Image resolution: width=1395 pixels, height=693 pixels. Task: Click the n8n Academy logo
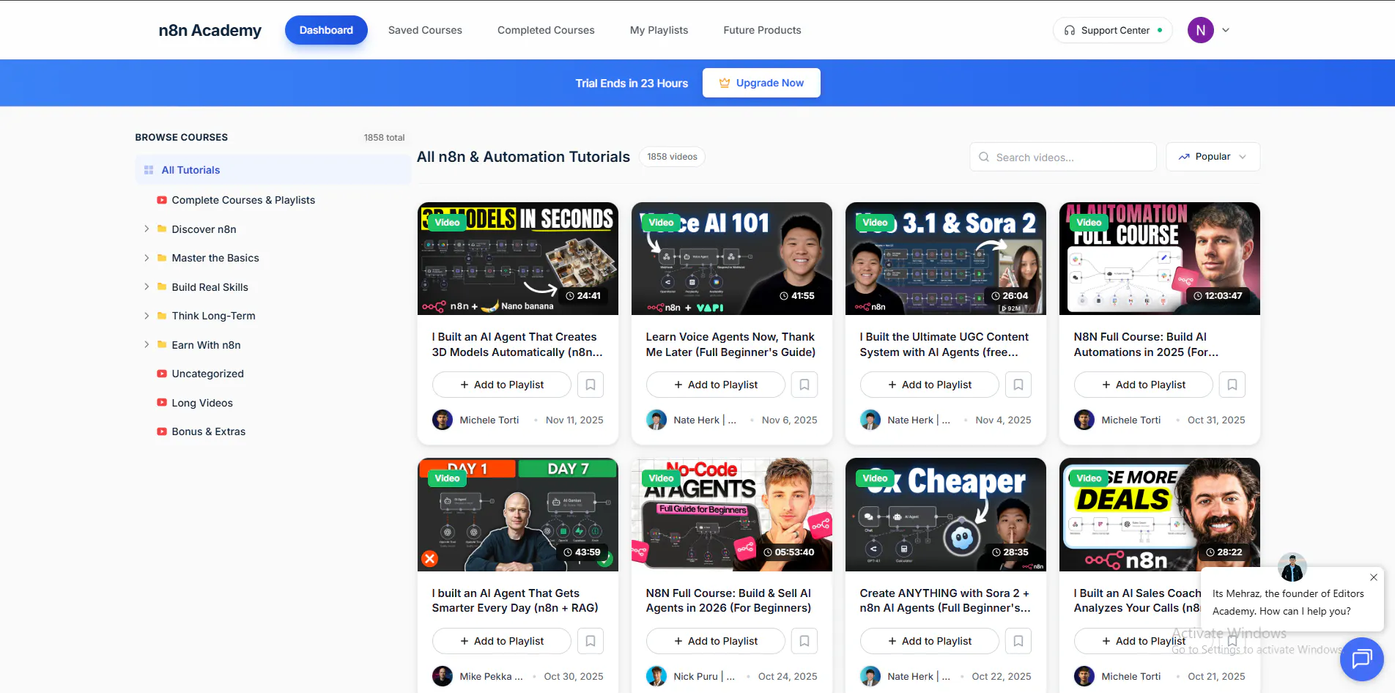click(210, 30)
